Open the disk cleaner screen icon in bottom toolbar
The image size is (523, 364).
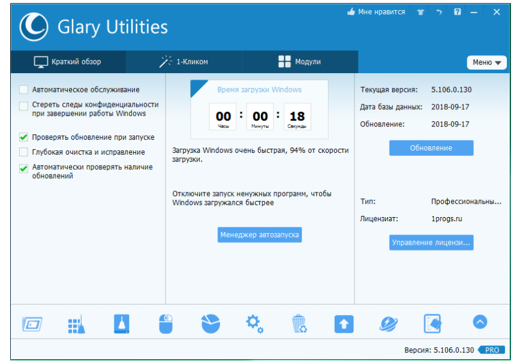[x=32, y=324]
